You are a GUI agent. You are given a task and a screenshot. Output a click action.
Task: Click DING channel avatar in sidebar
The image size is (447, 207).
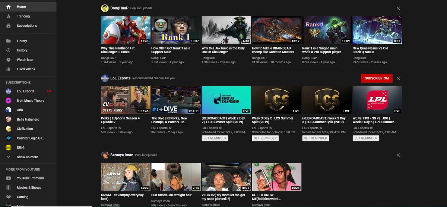[x=9, y=147]
